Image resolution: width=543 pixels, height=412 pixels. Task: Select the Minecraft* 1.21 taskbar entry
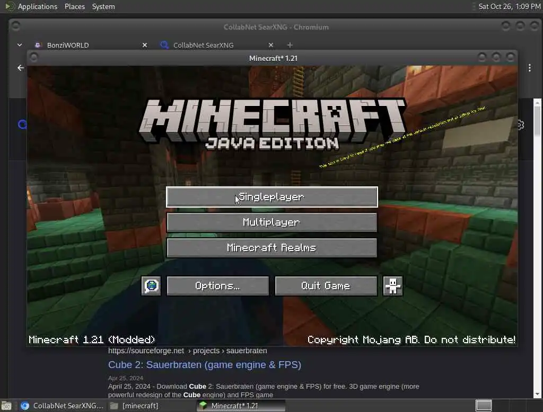pos(241,406)
